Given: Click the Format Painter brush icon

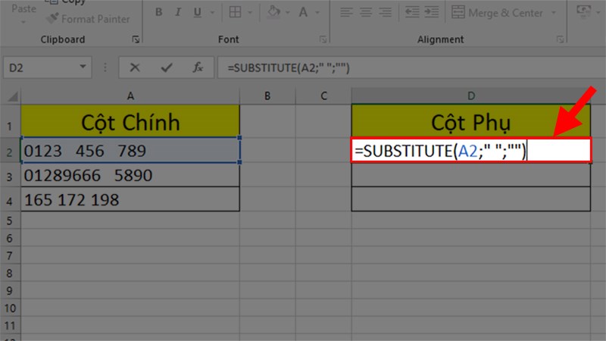Looking at the screenshot, I should (53, 17).
